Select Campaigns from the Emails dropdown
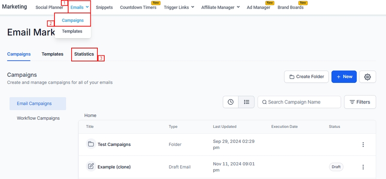Viewport: 386px width, 179px height. click(x=72, y=20)
